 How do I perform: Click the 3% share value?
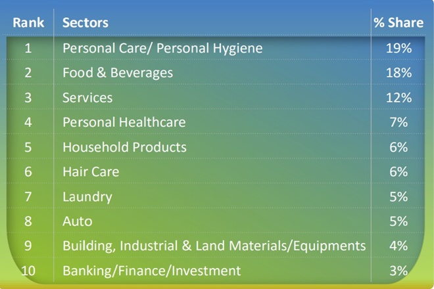point(398,271)
